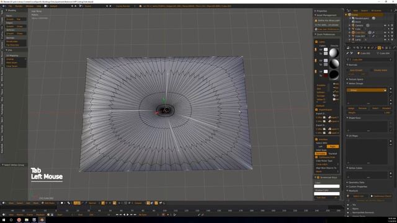Click Mark Seam button
This screenshot has width=397, height=223.
[x=16, y=63]
